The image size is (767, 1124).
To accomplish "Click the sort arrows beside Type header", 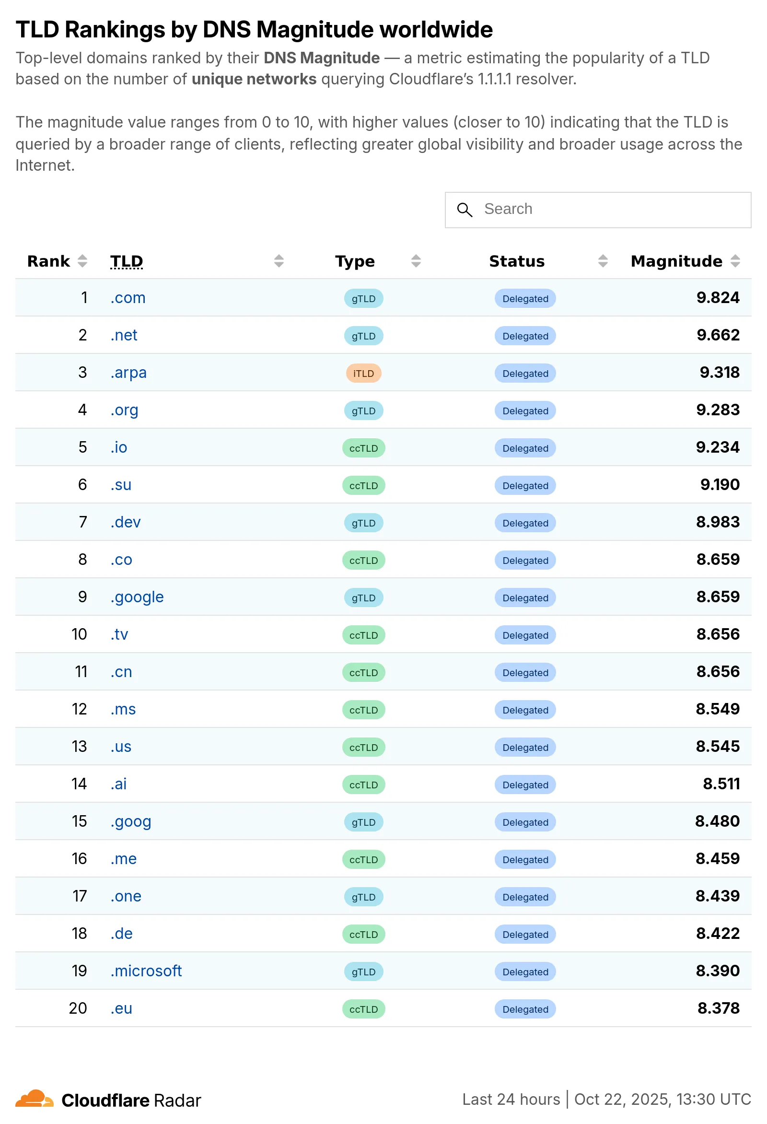I will pyautogui.click(x=416, y=261).
